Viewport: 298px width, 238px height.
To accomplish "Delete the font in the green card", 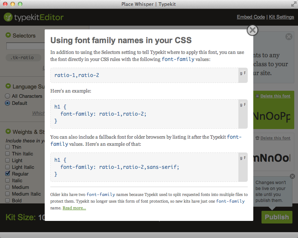I will [x=275, y=96].
